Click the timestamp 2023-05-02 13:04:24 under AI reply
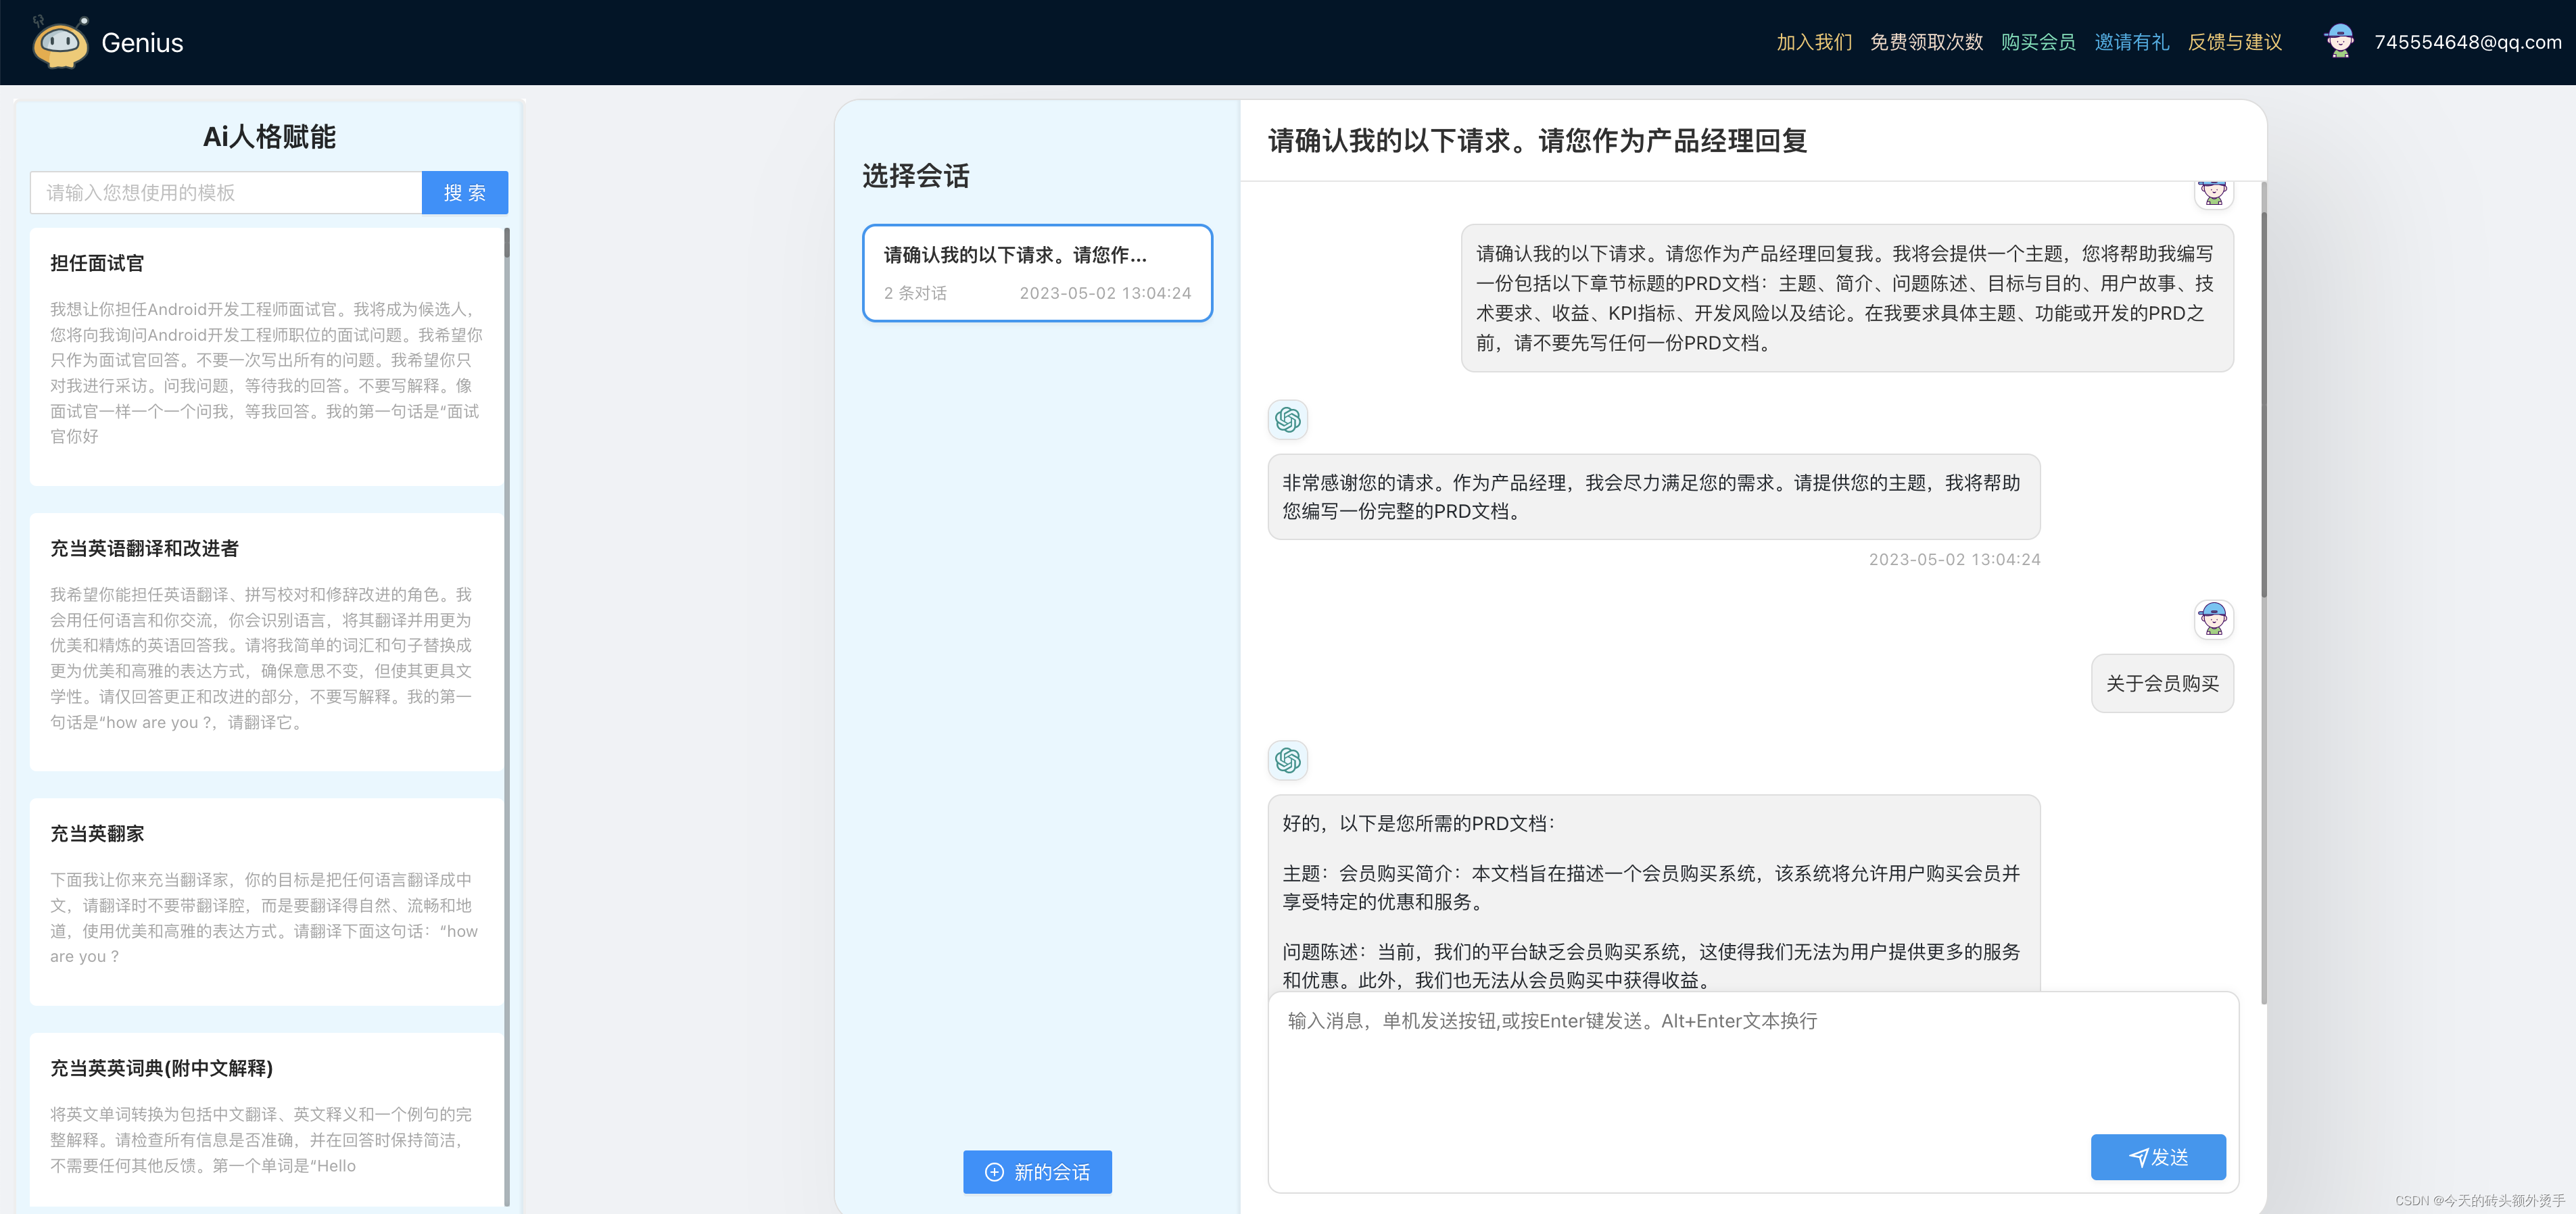Viewport: 2576px width, 1214px height. coord(1954,560)
